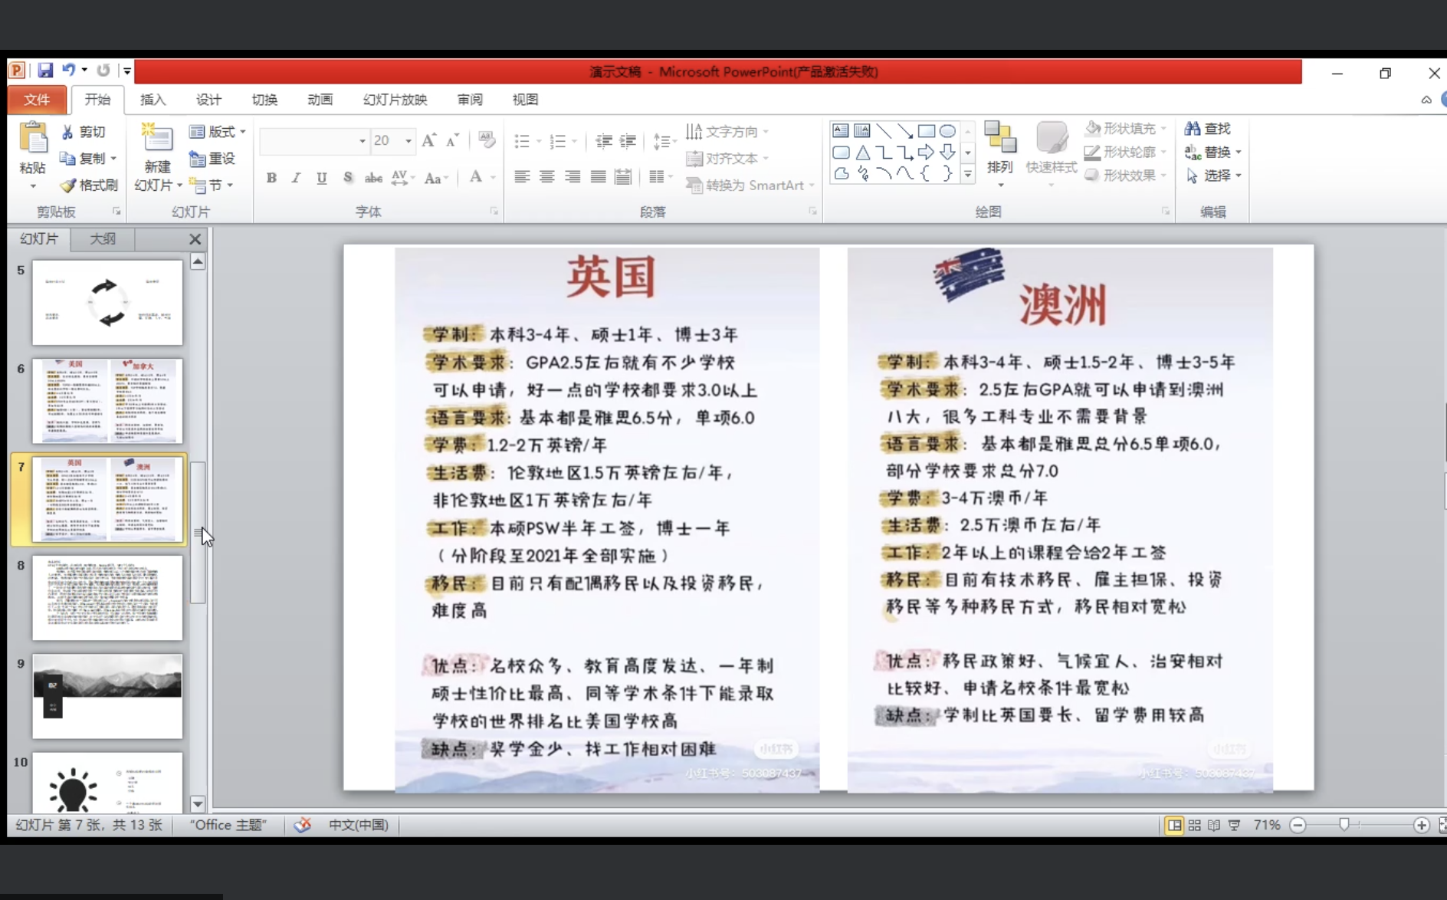Expand the shapes gallery more arrow
1447x900 pixels.
(x=967, y=176)
